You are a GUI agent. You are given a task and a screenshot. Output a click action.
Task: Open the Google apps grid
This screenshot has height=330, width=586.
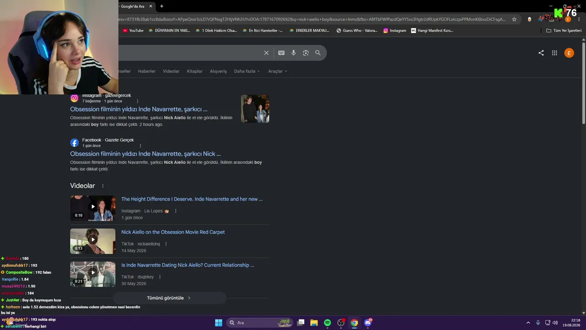click(554, 53)
